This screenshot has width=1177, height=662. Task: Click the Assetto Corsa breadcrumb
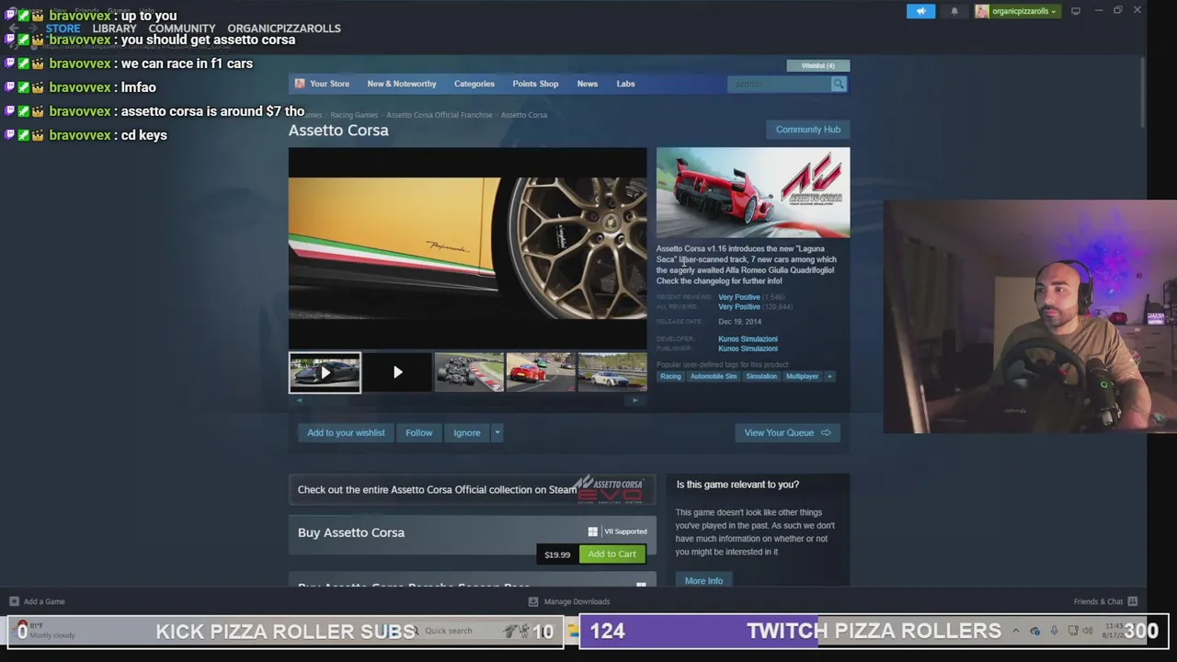pyautogui.click(x=524, y=115)
